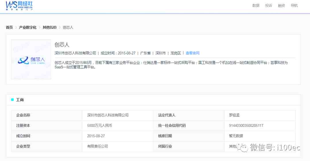Viewport: 310px width, 161px height.
Task: View the 创芯人 company logo thumbnail
Action: click(31, 60)
